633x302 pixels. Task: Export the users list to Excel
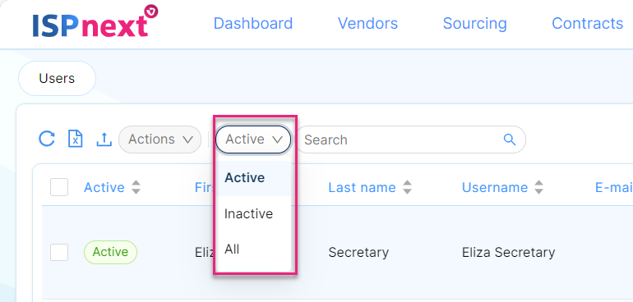coord(75,140)
